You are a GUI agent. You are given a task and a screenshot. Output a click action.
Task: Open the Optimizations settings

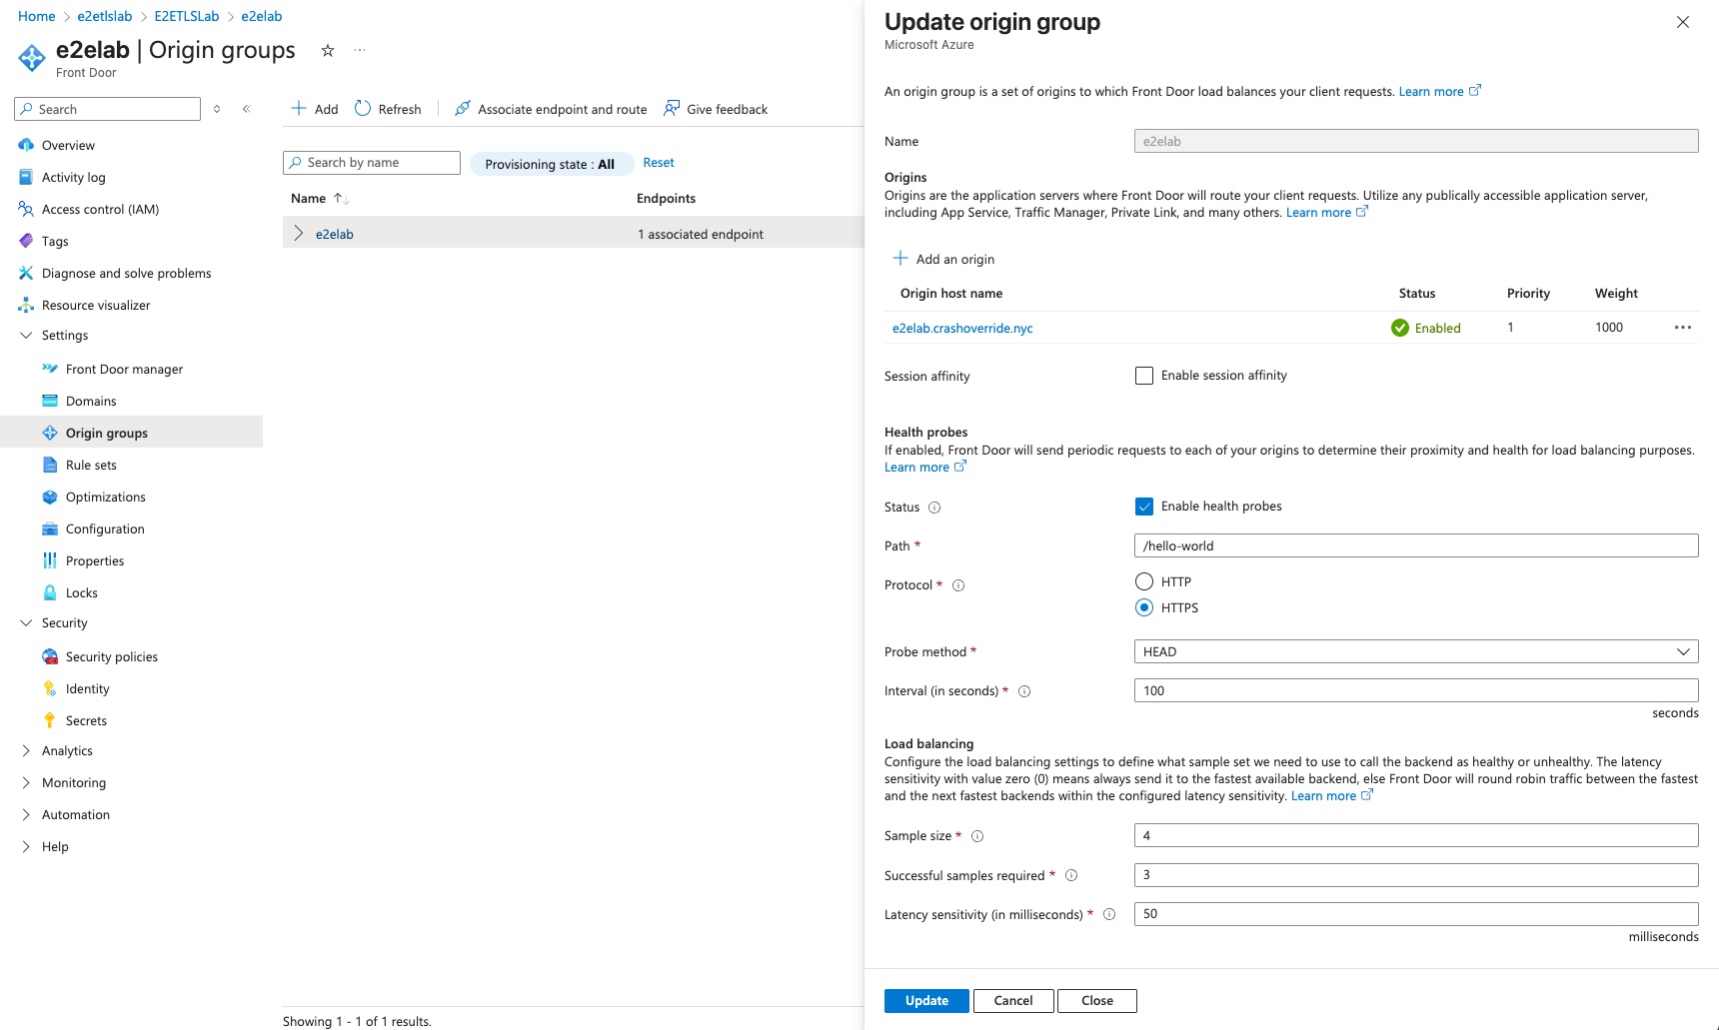(105, 497)
